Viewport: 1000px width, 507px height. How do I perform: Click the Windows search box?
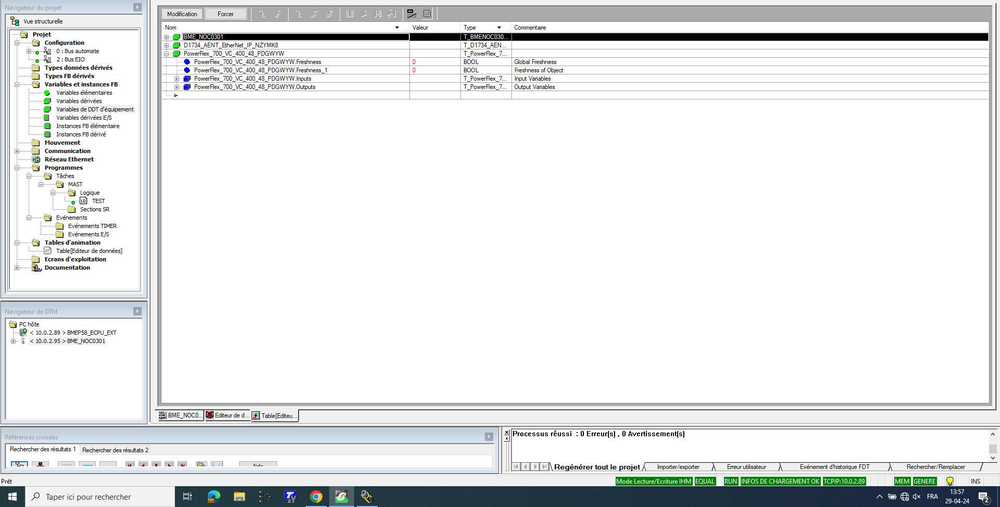(x=100, y=497)
